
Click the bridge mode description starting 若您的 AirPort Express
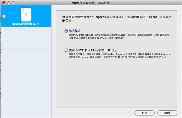(x=119, y=36)
